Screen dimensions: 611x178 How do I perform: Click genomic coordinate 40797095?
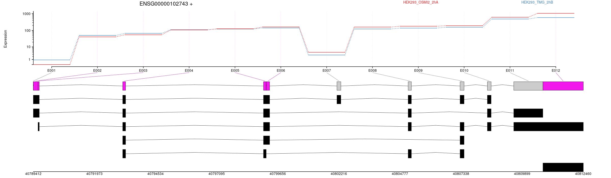click(x=217, y=174)
